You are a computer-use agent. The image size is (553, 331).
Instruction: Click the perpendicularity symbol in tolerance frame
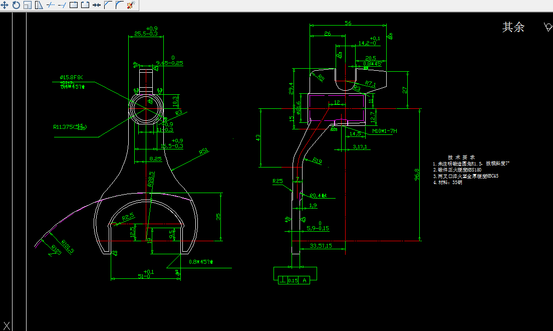tap(283, 280)
